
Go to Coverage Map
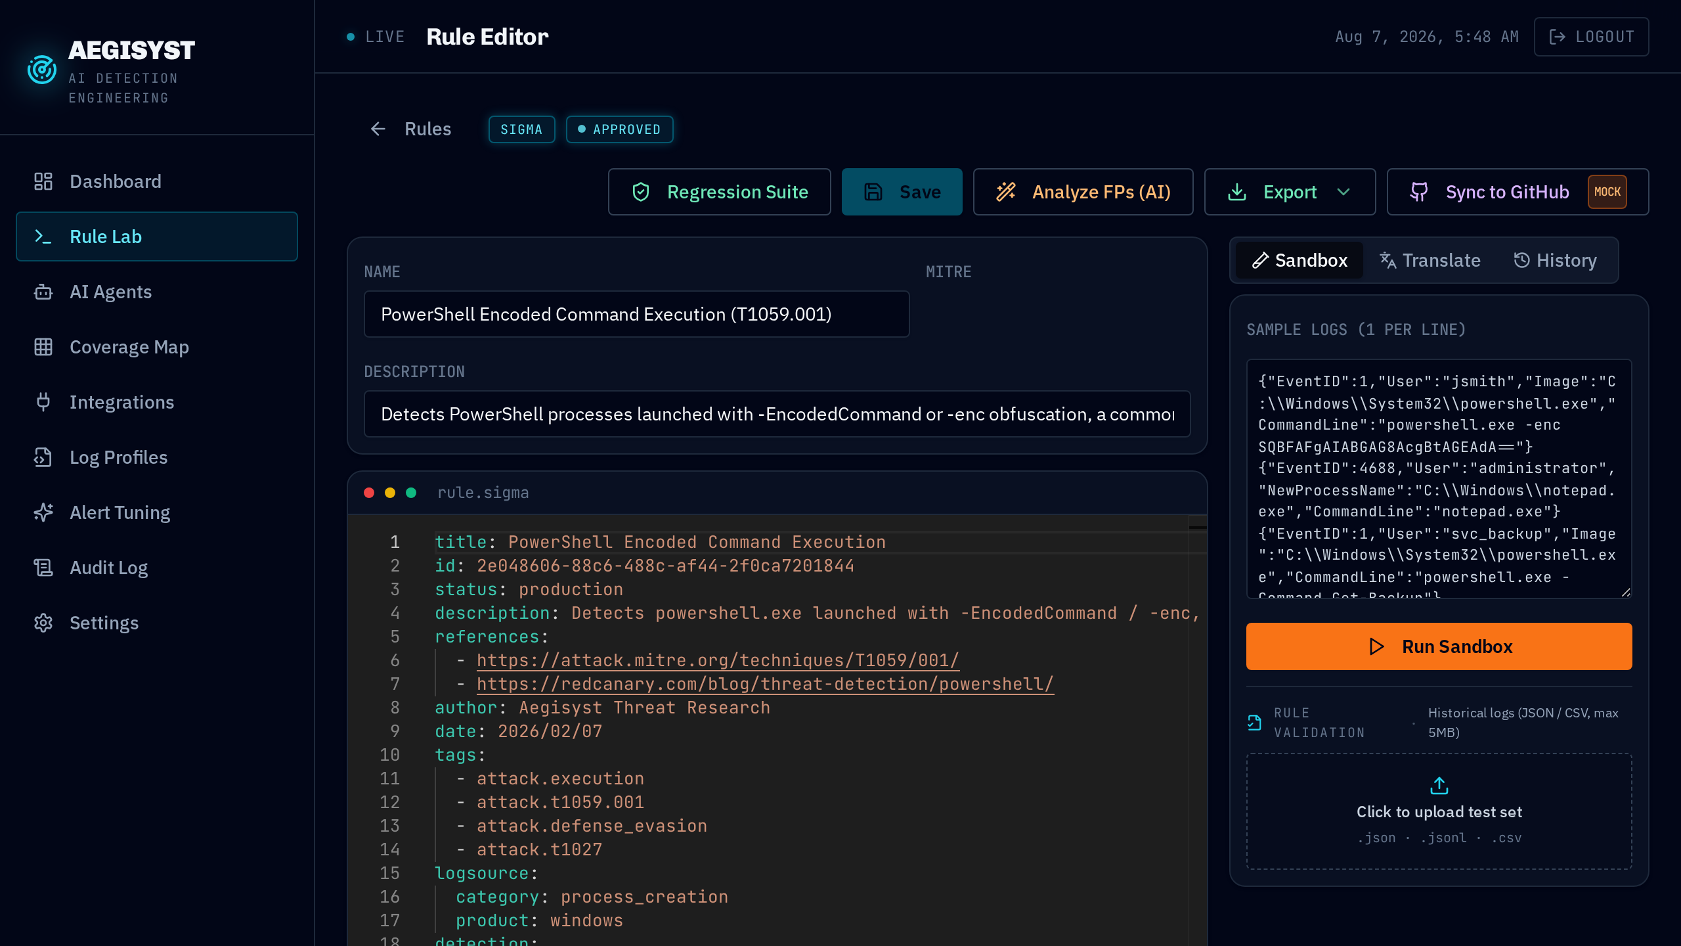pos(157,347)
